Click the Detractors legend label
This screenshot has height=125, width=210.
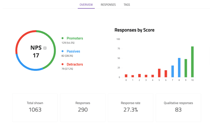coord(75,64)
